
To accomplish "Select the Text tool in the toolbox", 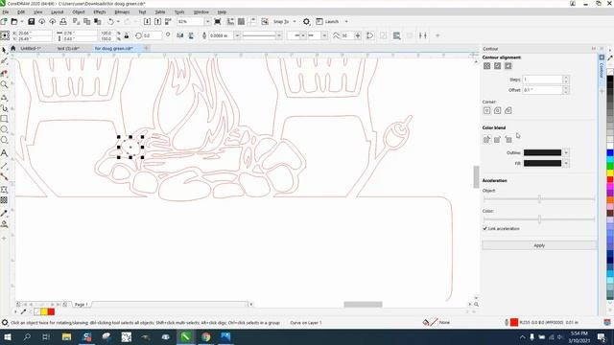I will [x=4, y=153].
